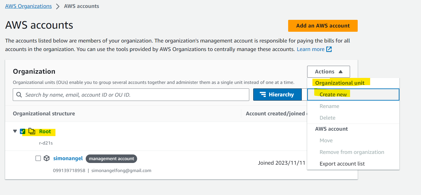Click the breadcrumb chevron separator
421x195 pixels.
click(58, 6)
